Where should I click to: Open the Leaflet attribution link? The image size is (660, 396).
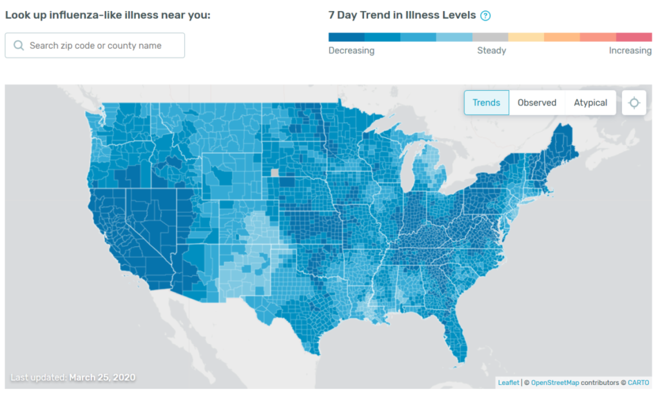click(x=509, y=382)
